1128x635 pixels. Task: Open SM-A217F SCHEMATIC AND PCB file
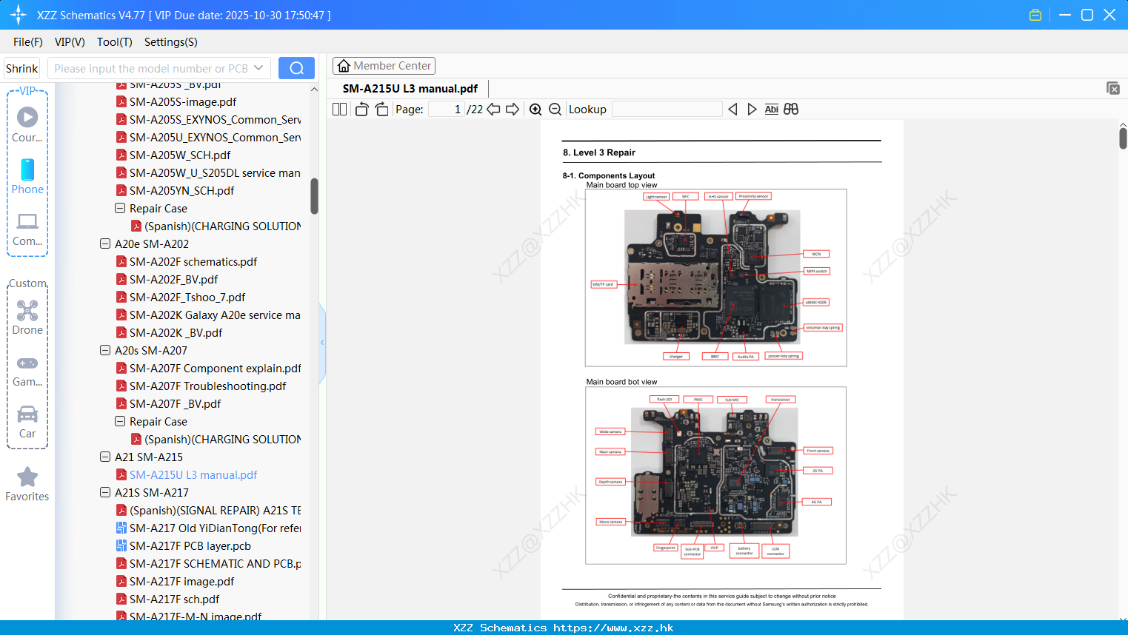tap(215, 563)
